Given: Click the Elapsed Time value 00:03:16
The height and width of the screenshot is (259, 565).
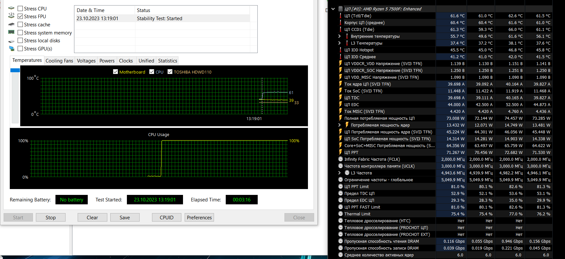Looking at the screenshot, I should (x=242, y=199).
